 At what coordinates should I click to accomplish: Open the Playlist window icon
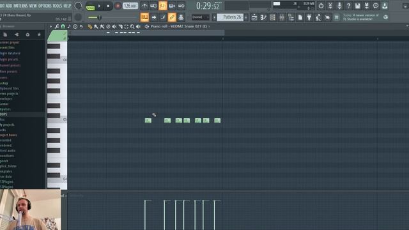pos(254,17)
